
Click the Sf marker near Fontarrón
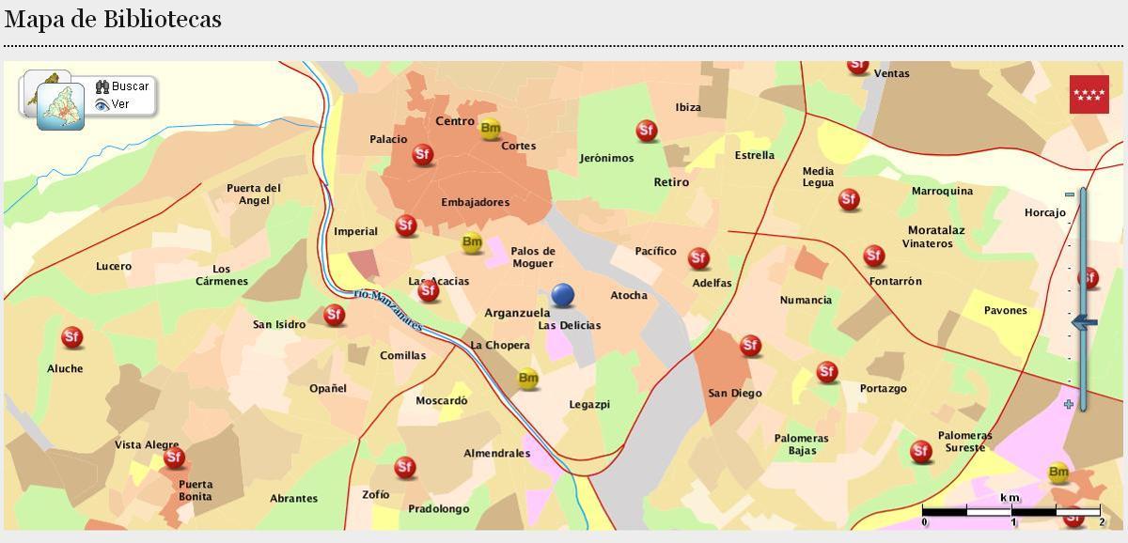[874, 254]
